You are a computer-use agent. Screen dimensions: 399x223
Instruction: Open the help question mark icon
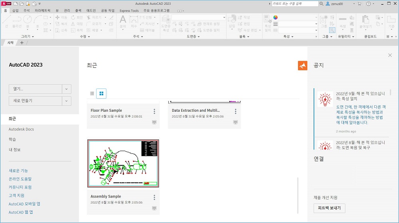[368, 4]
